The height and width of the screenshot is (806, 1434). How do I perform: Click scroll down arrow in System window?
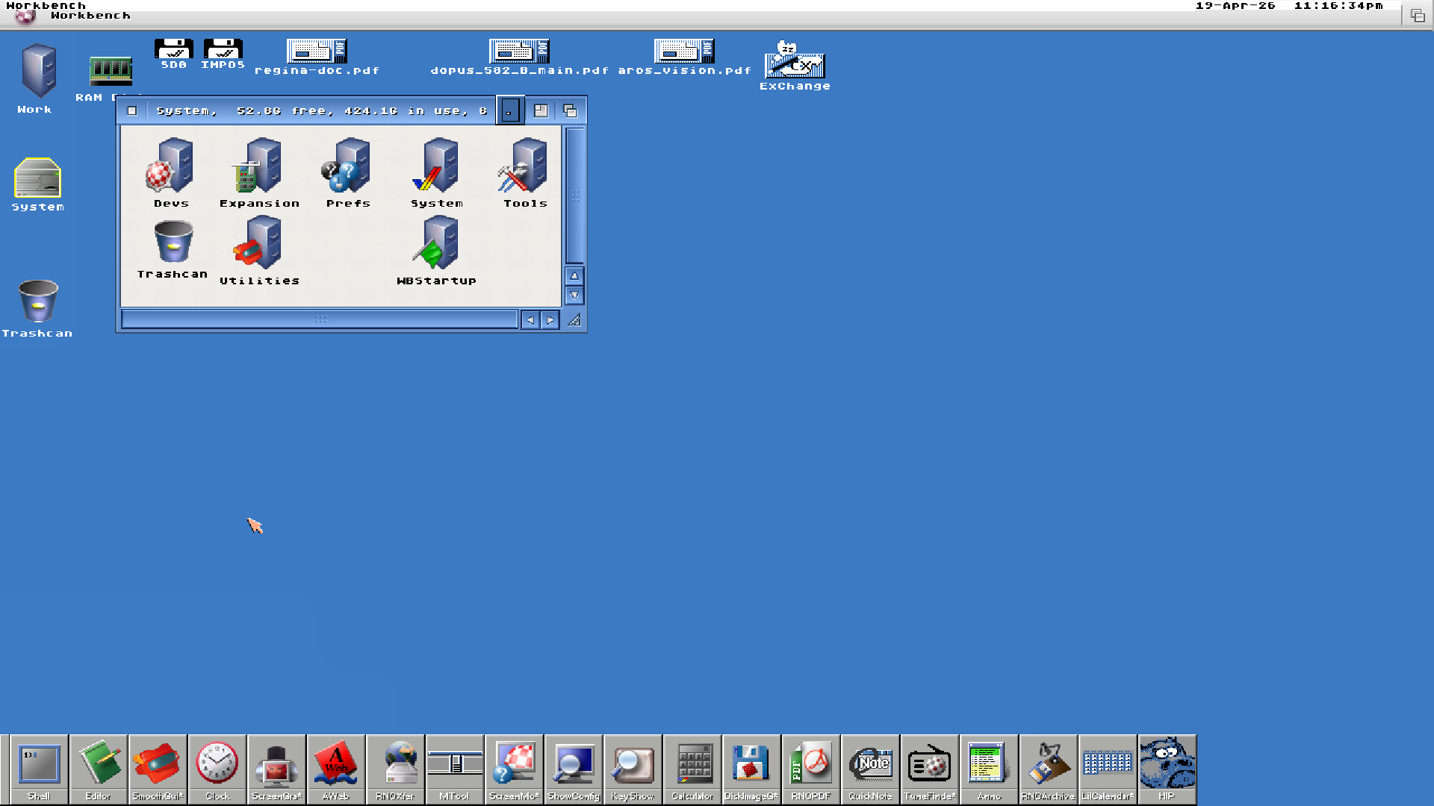pos(574,296)
